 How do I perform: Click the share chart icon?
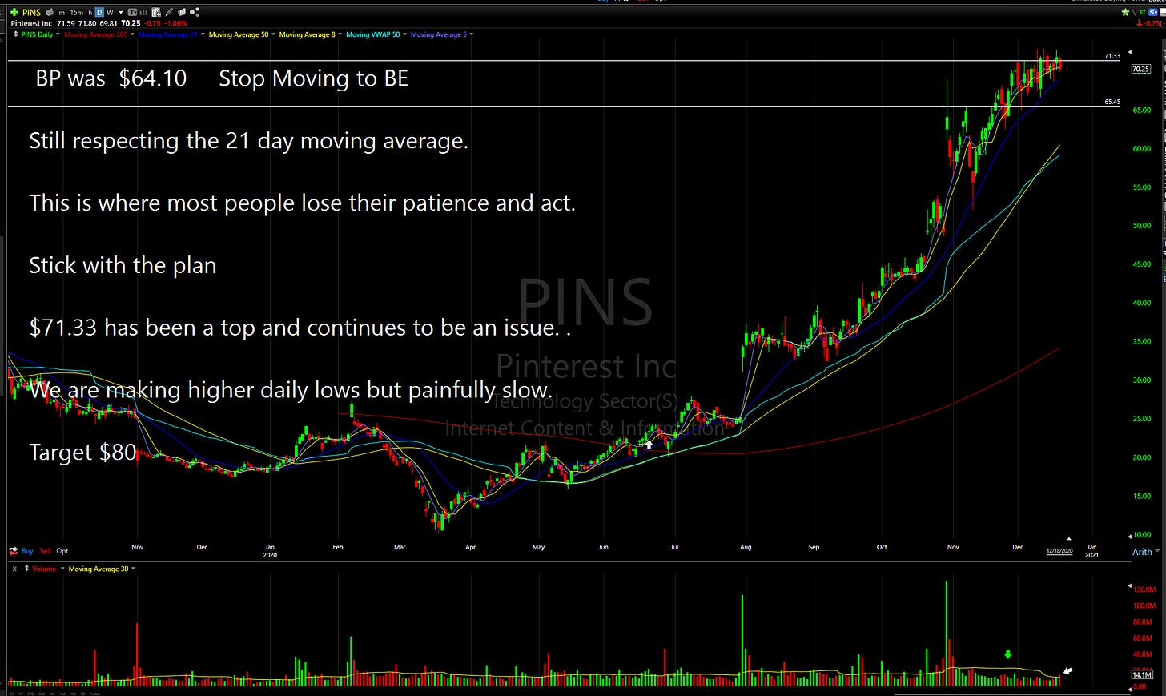pos(195,12)
